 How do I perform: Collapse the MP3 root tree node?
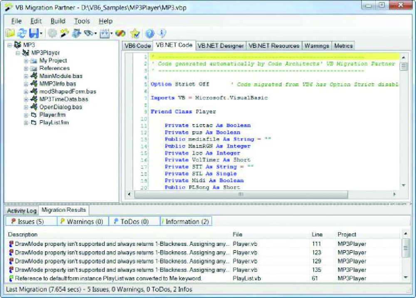(10, 45)
